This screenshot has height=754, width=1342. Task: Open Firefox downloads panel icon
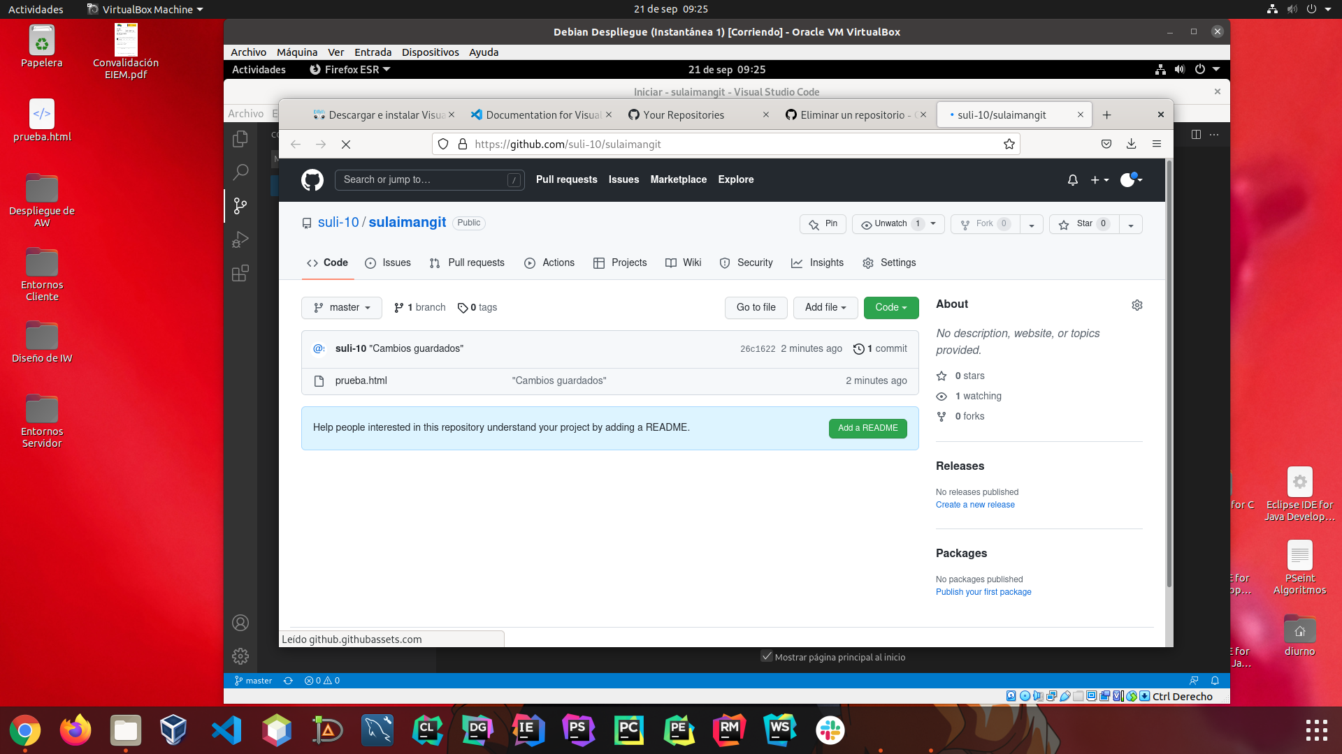1131,144
